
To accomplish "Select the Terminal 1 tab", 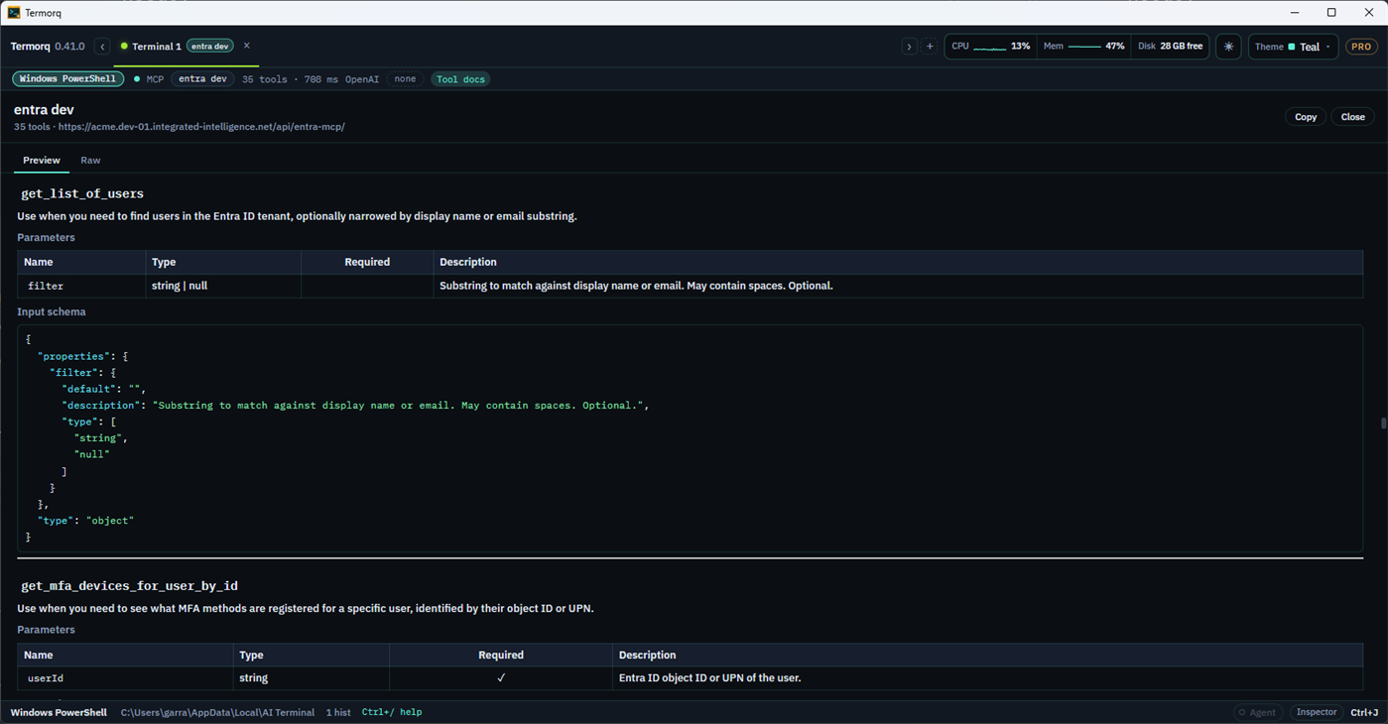I will click(x=156, y=47).
